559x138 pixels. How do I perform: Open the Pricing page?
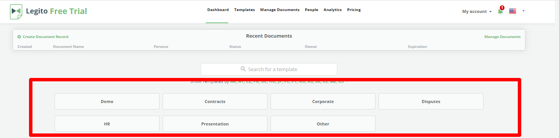coord(354,10)
